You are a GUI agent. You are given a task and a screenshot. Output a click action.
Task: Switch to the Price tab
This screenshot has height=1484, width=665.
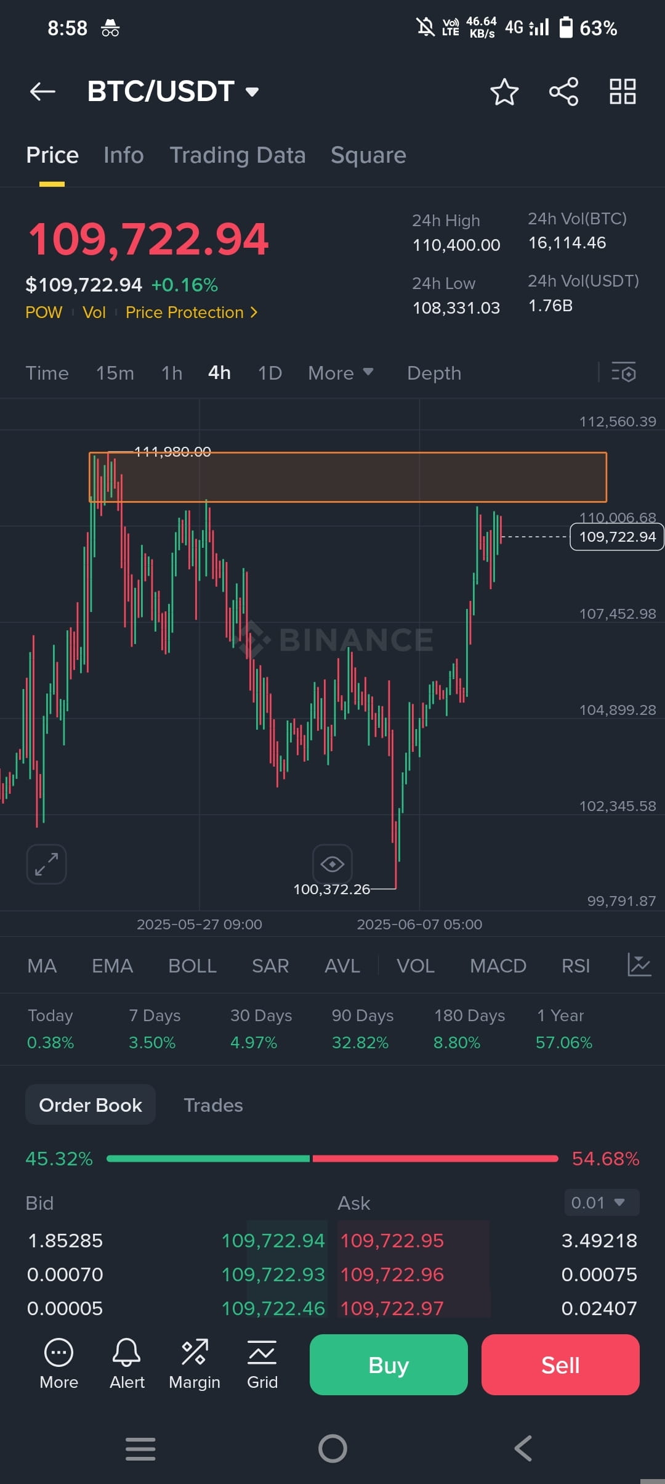[52, 155]
